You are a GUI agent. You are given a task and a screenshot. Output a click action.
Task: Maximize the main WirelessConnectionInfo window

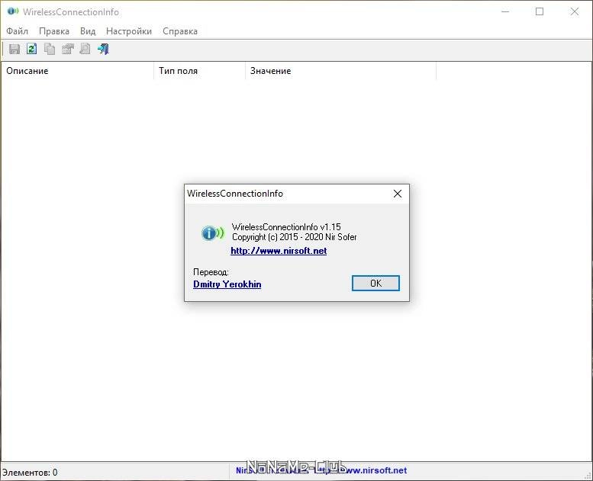540,11
